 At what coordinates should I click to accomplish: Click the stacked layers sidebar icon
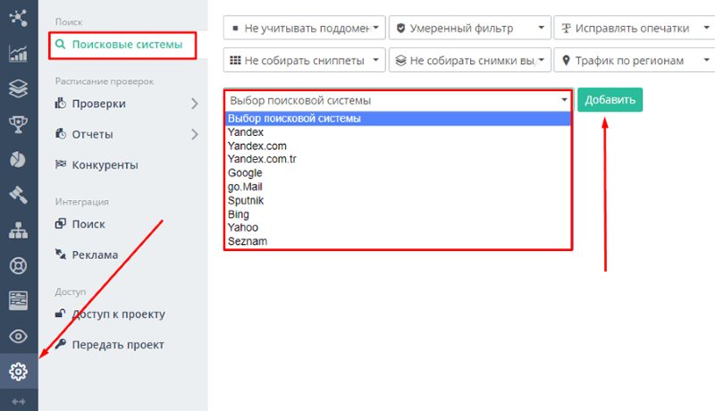pyautogui.click(x=18, y=88)
